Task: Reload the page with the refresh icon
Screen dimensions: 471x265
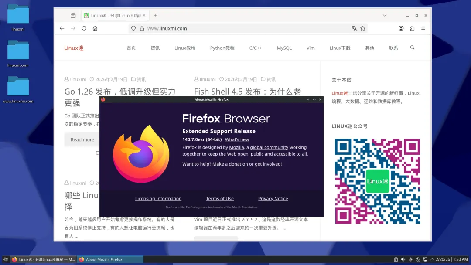Action: [x=84, y=28]
